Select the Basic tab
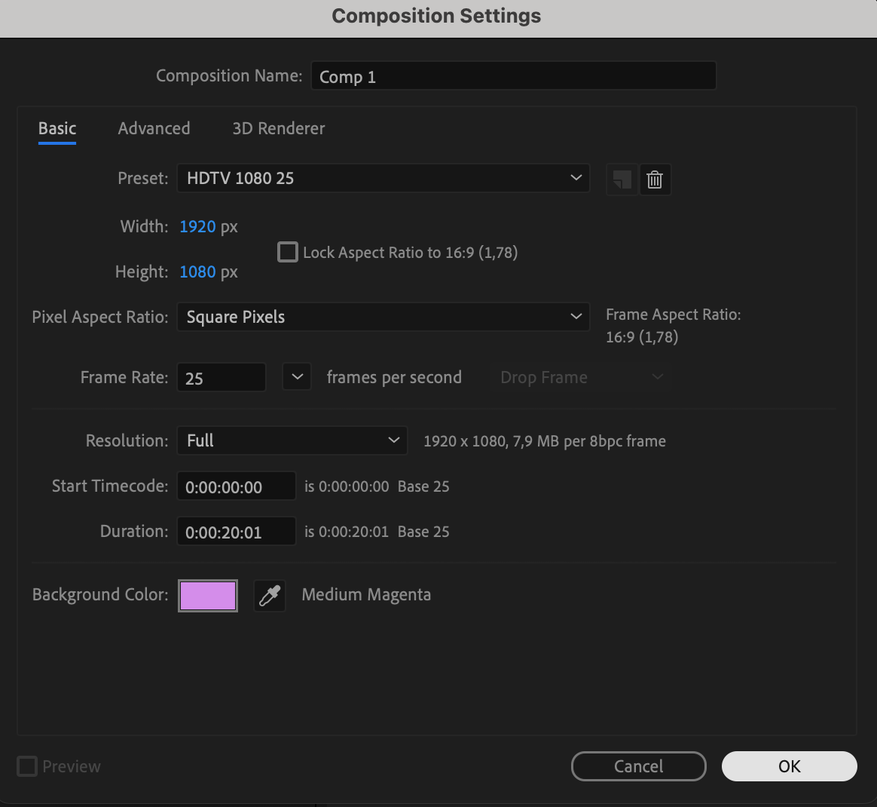The image size is (877, 807). point(57,128)
